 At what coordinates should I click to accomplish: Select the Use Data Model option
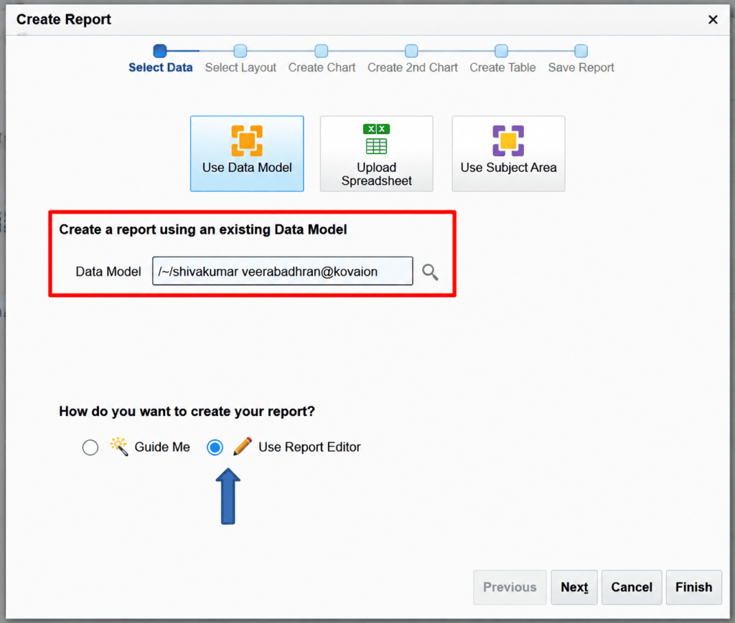pos(247,153)
